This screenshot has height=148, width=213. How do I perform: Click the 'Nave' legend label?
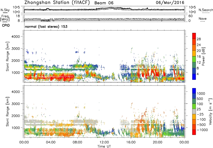click(203, 18)
